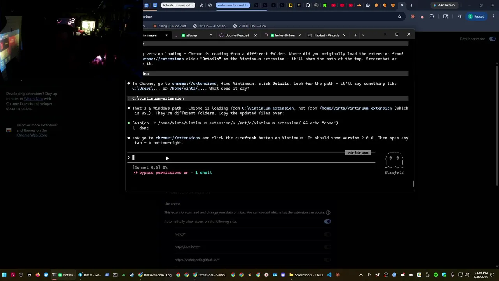Bookmark this page with star icon

coord(400,16)
